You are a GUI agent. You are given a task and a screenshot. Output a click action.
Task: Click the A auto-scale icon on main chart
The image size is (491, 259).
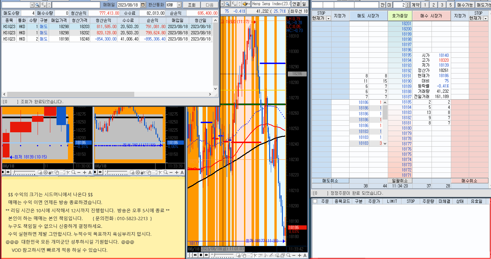pos(305,255)
